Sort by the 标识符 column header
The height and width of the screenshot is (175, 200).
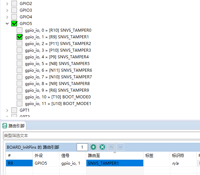(183, 155)
